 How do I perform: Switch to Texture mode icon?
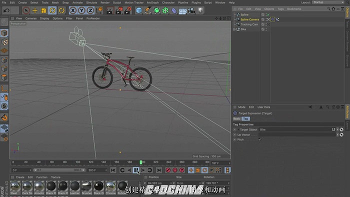click(x=4, y=42)
